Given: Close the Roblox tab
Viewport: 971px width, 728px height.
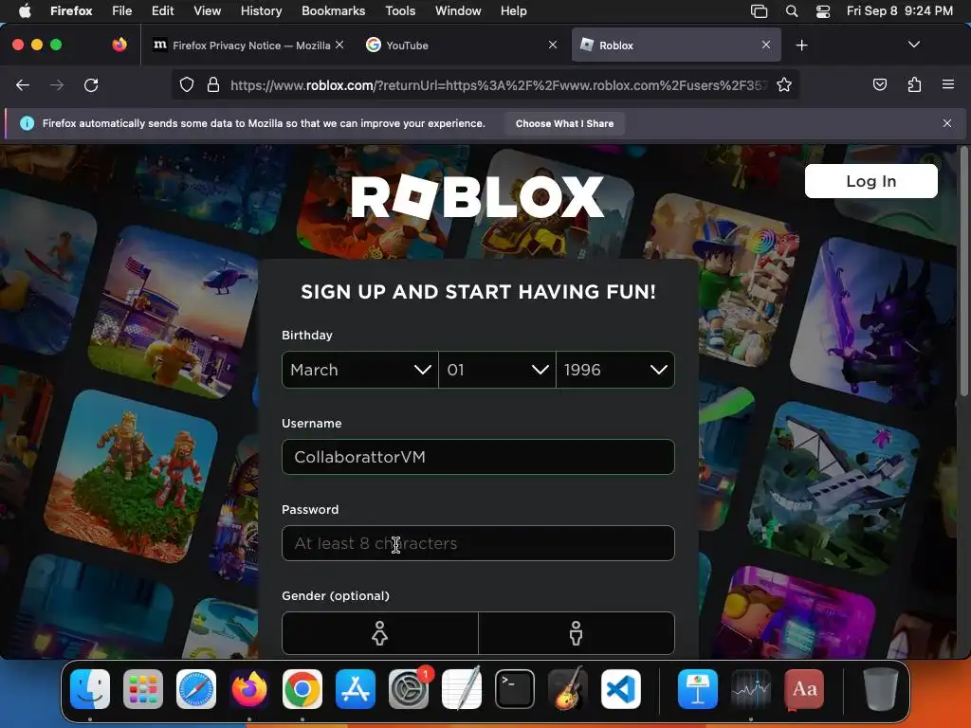Looking at the screenshot, I should (766, 45).
